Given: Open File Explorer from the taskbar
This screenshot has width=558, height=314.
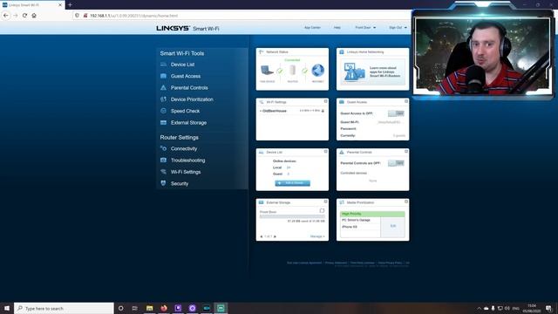Looking at the screenshot, I should pos(149,308).
